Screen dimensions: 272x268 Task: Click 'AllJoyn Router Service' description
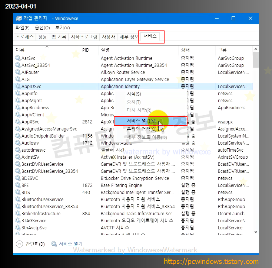click(x=123, y=72)
